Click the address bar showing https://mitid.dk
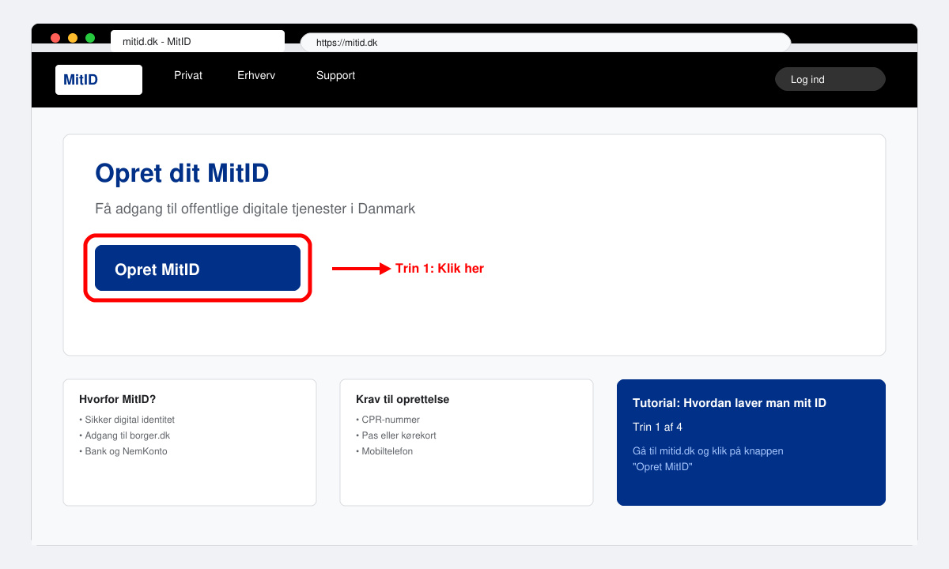Image resolution: width=949 pixels, height=569 pixels. point(546,43)
